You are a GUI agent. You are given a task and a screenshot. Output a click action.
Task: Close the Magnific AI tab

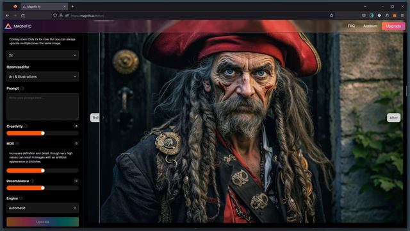65,6
